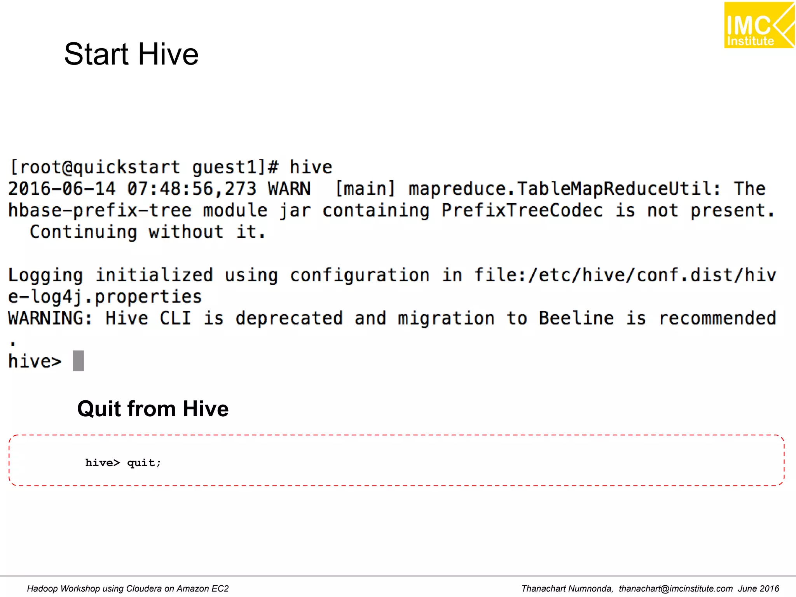
Task: Click the IMC Institute logo
Action: coord(759,25)
